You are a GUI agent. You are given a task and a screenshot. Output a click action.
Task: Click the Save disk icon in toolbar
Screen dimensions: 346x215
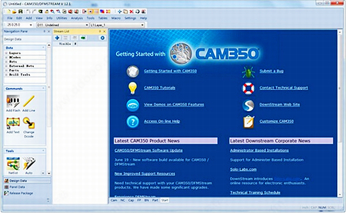coord(21,12)
